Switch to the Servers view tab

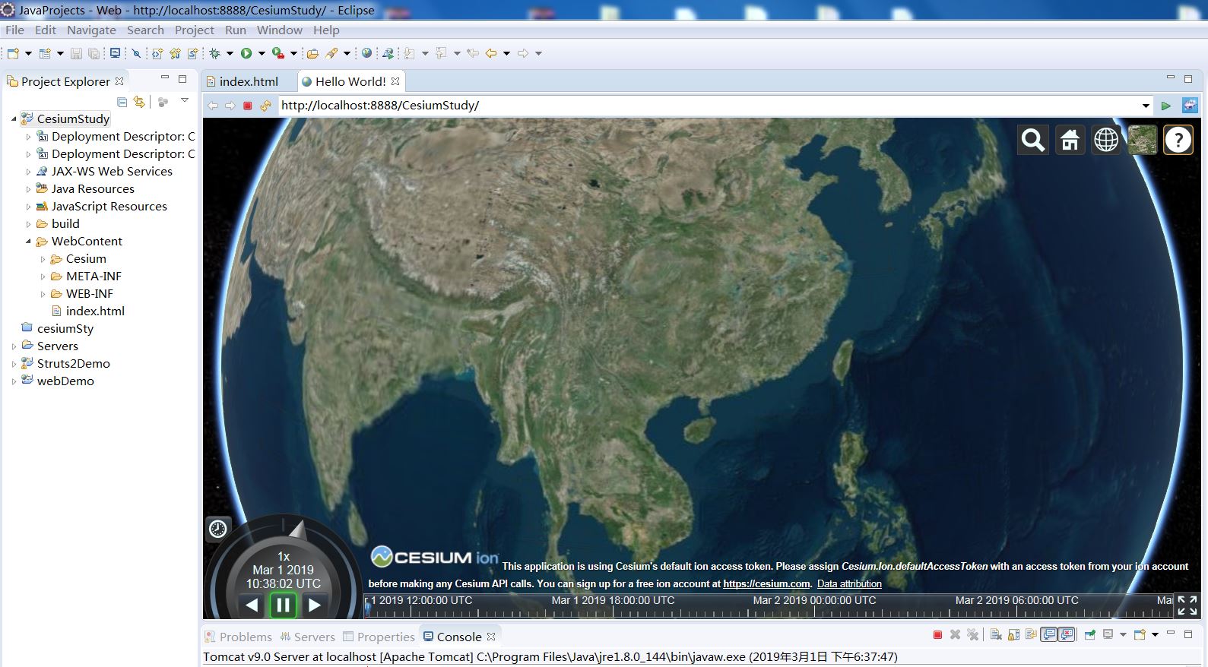tap(307, 637)
